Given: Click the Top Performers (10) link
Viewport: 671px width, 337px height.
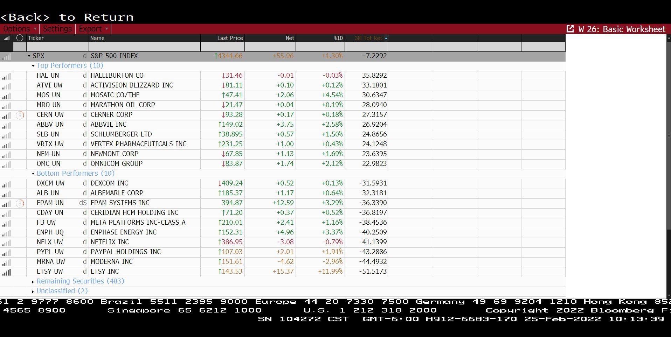Looking at the screenshot, I should 70,65.
